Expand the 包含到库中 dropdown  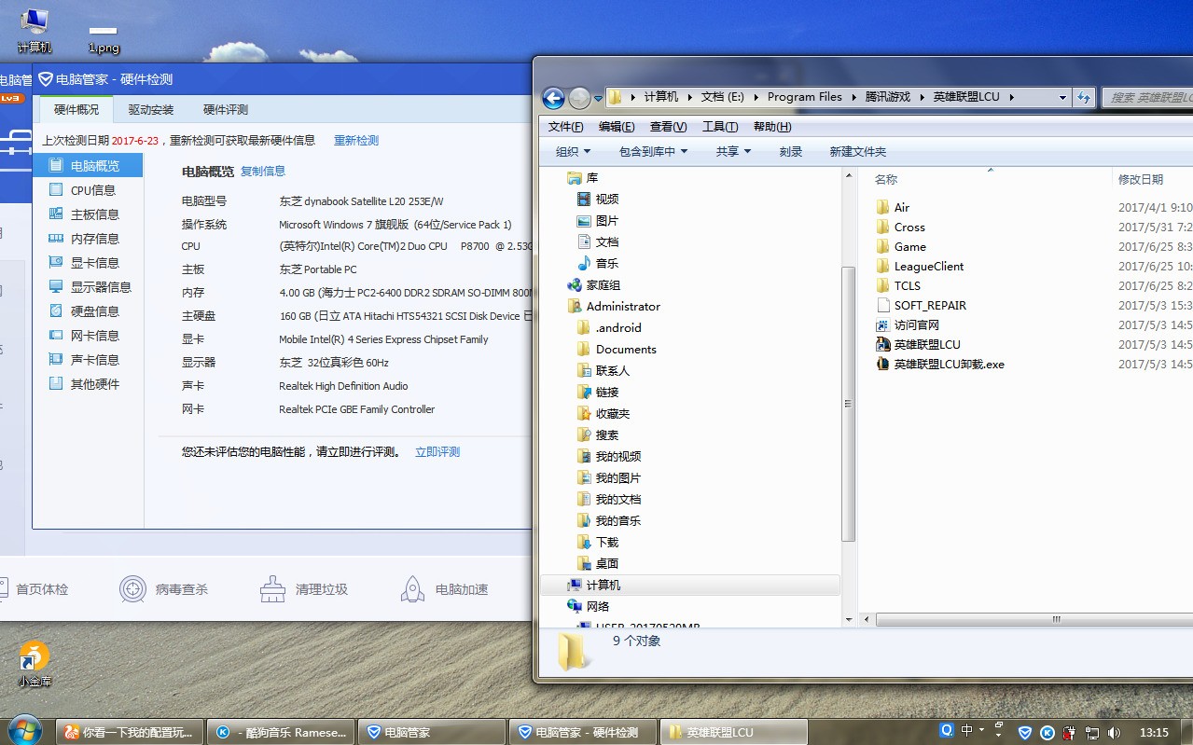pyautogui.click(x=653, y=151)
